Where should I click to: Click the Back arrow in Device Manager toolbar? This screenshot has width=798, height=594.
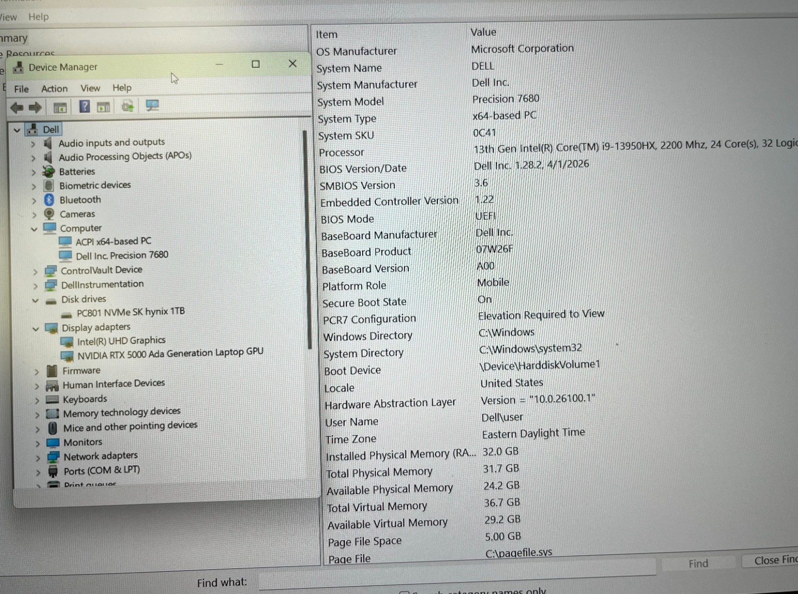(x=17, y=107)
